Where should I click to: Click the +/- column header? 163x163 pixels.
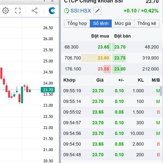coord(121,80)
